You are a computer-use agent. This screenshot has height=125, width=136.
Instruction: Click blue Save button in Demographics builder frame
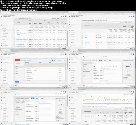(x=100, y=61)
